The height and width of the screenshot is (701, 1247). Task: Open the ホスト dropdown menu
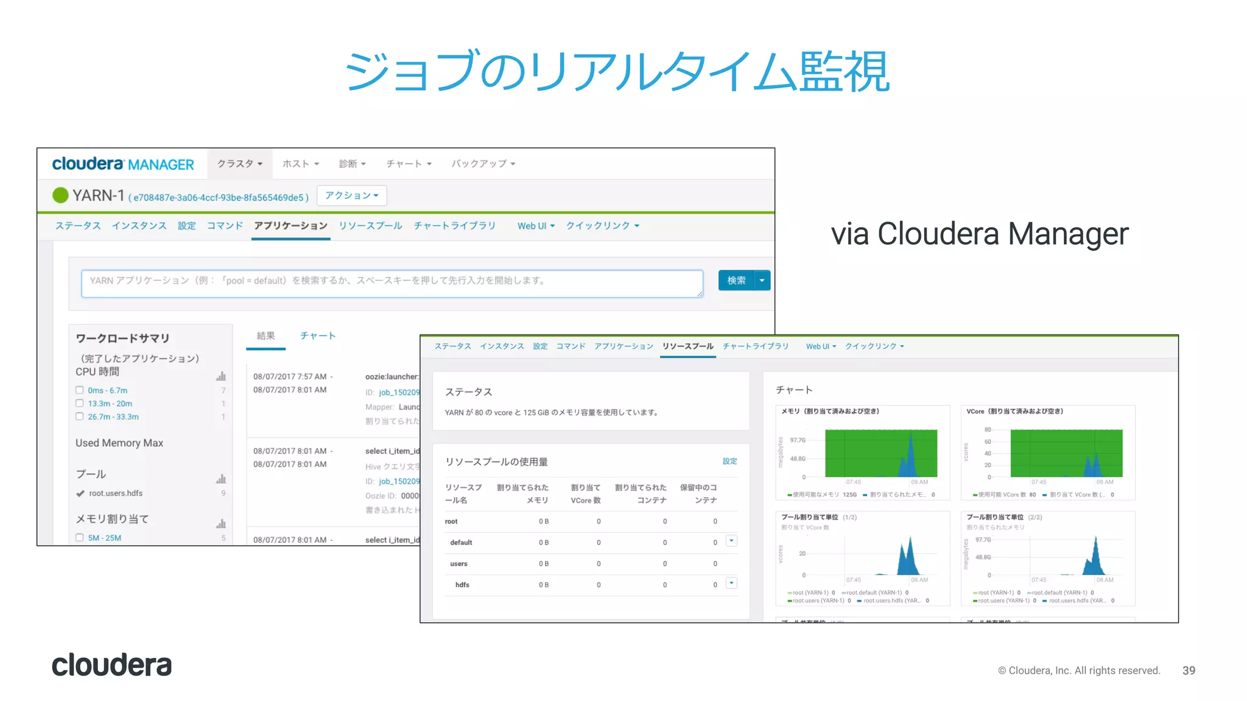tap(301, 164)
